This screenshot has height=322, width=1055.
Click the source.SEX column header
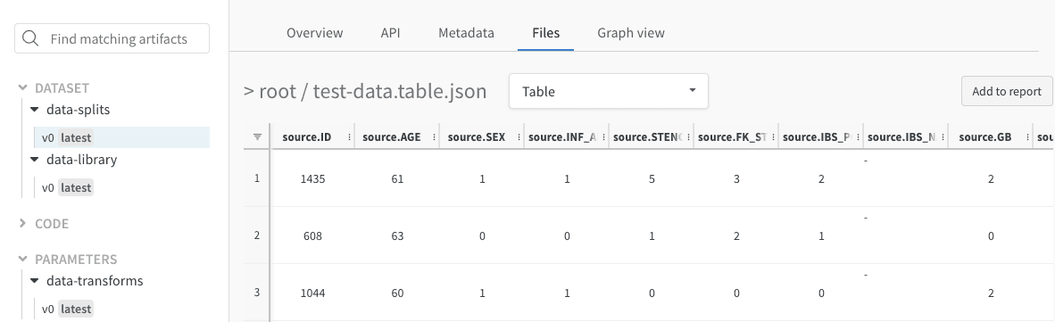[477, 137]
